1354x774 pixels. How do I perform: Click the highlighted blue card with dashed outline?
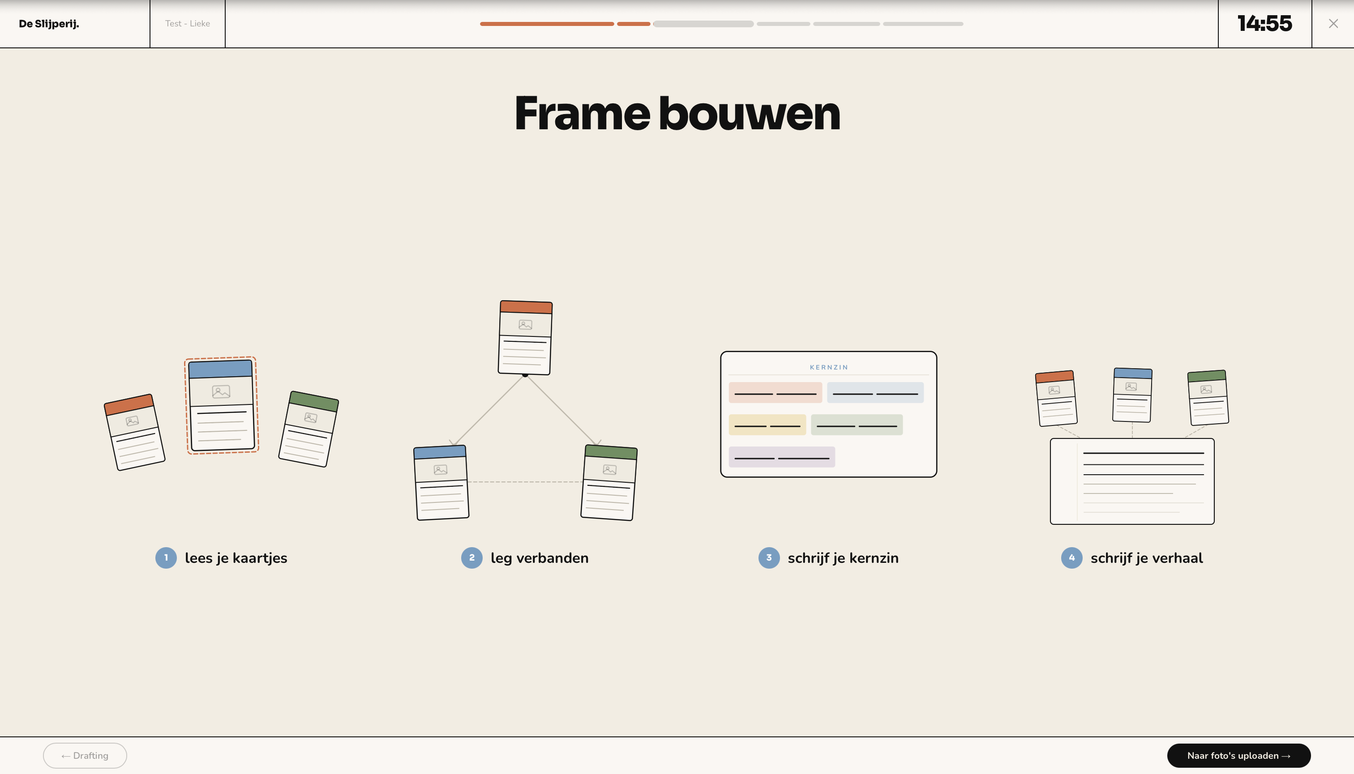click(x=221, y=405)
